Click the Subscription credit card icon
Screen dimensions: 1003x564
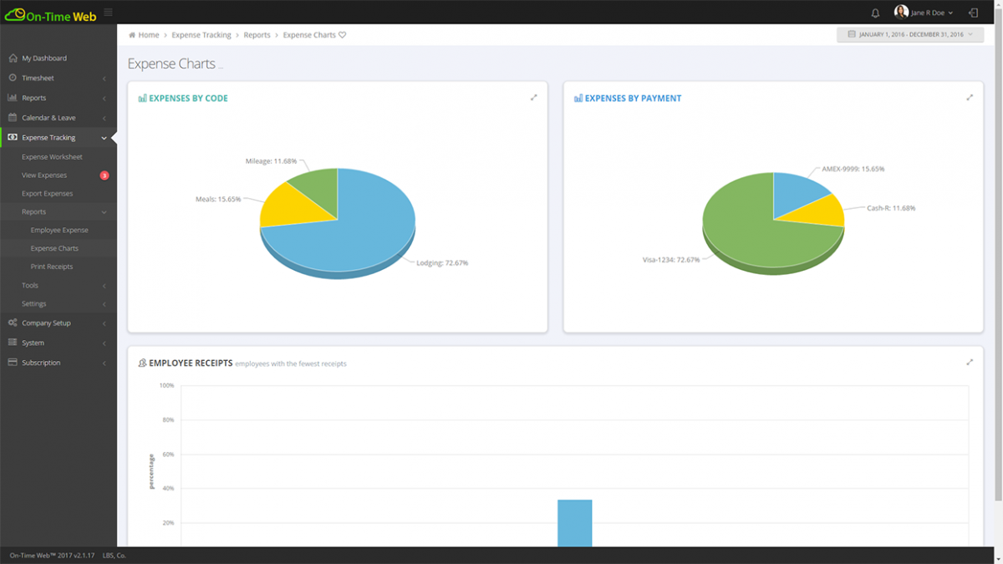[13, 363]
